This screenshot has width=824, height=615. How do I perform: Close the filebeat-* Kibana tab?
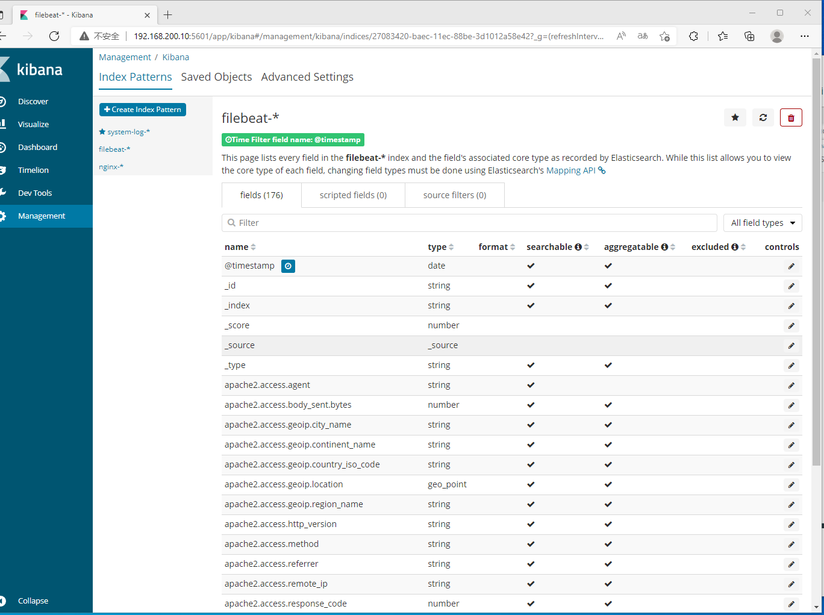(x=148, y=15)
